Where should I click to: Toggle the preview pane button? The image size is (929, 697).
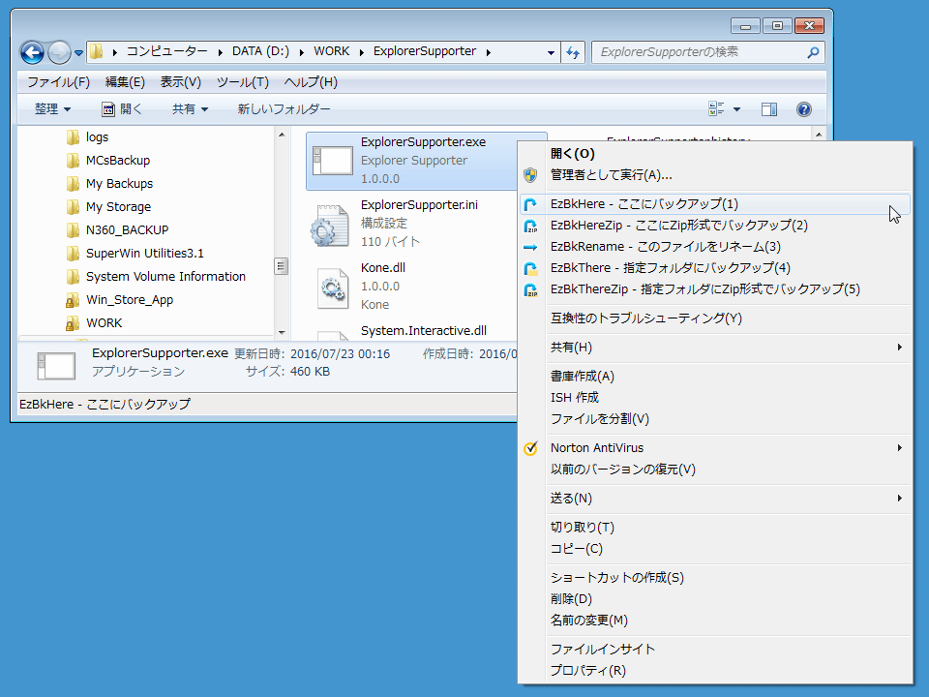click(x=769, y=109)
